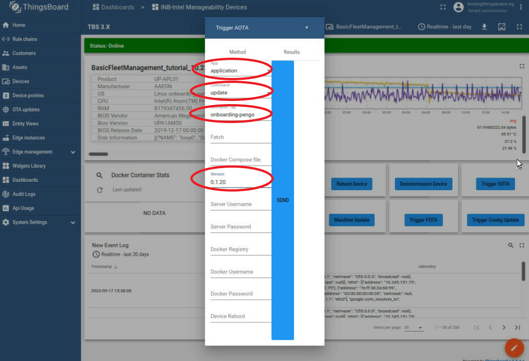529x361 pixels.
Task: Click the SEND button
Action: click(282, 200)
